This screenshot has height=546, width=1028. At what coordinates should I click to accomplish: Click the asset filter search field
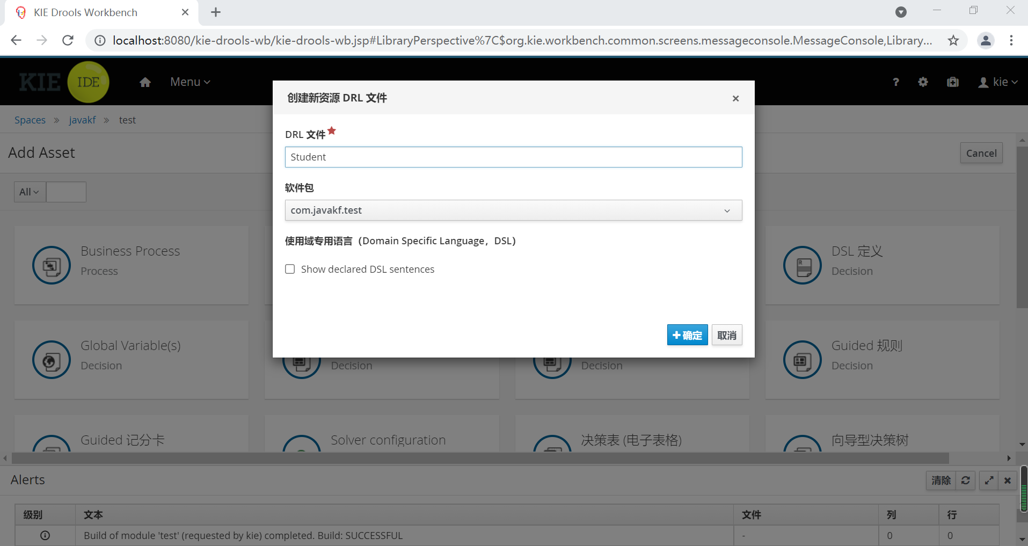[66, 192]
